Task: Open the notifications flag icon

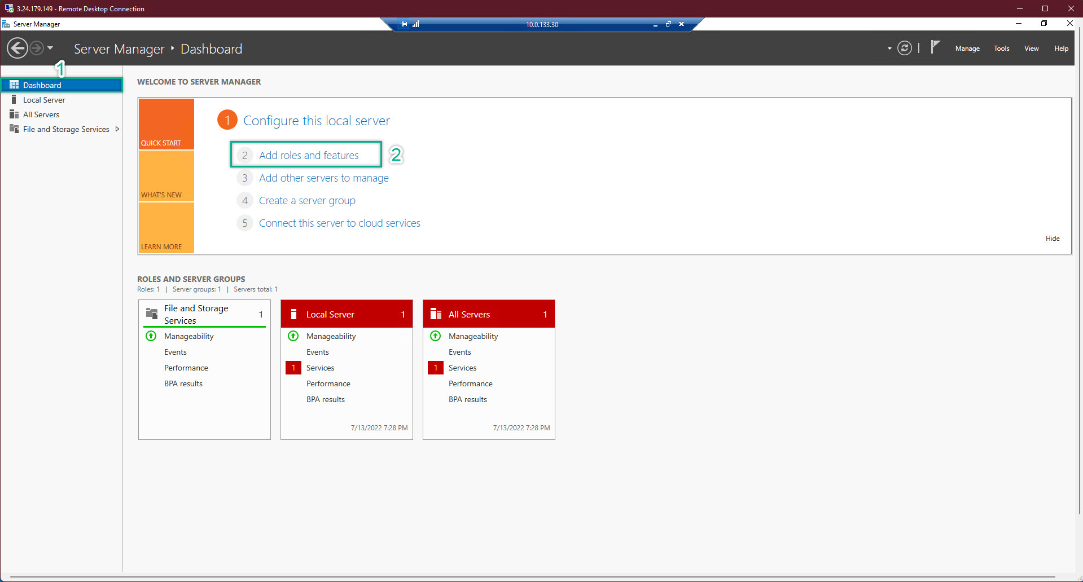Action: click(935, 47)
